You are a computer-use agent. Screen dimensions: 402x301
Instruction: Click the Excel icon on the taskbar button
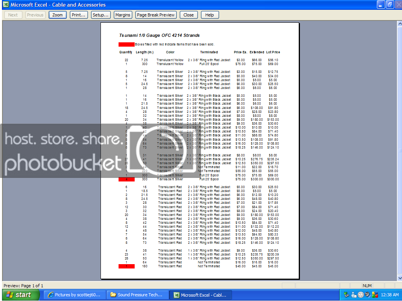click(177, 295)
